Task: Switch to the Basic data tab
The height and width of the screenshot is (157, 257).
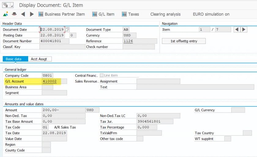Action: pos(15,59)
